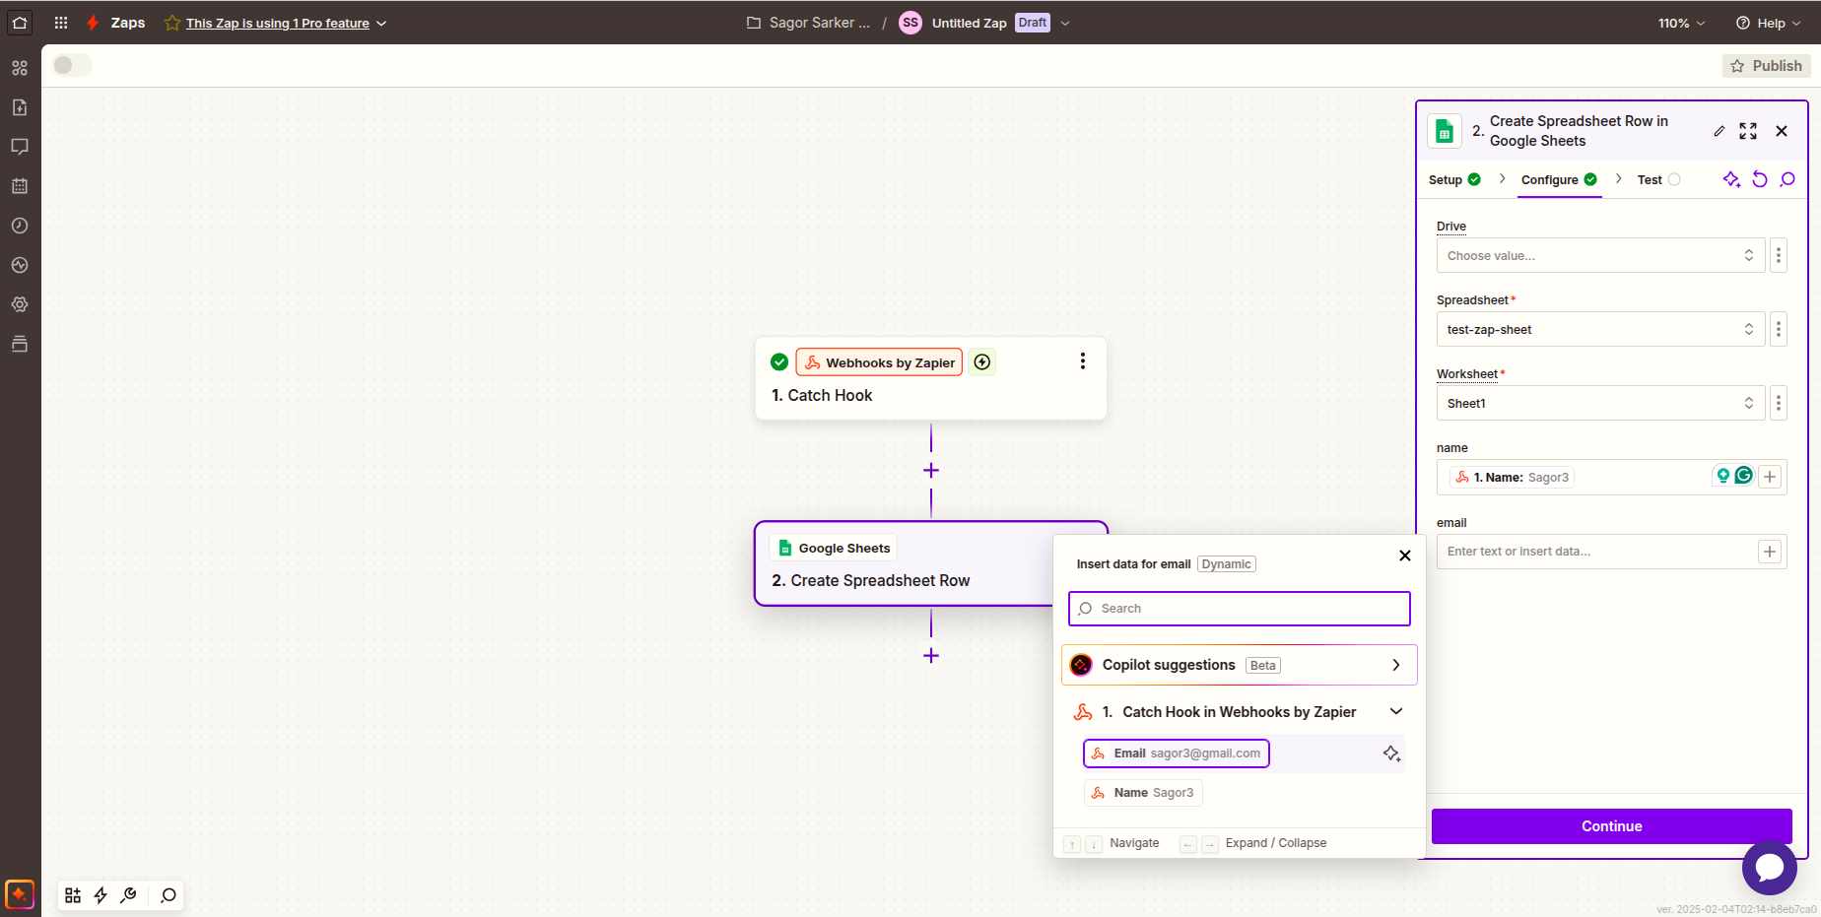Viewport: 1821px width, 917px height.
Task: Click the Search field in insert data popup
Action: 1239,609
